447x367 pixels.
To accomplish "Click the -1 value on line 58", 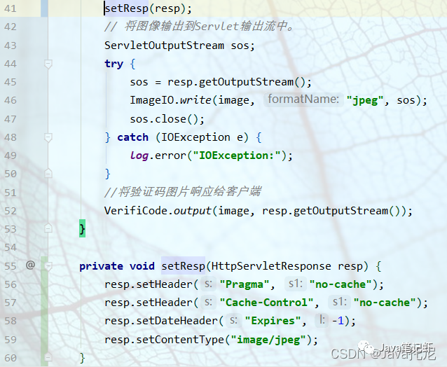I will 338,321.
